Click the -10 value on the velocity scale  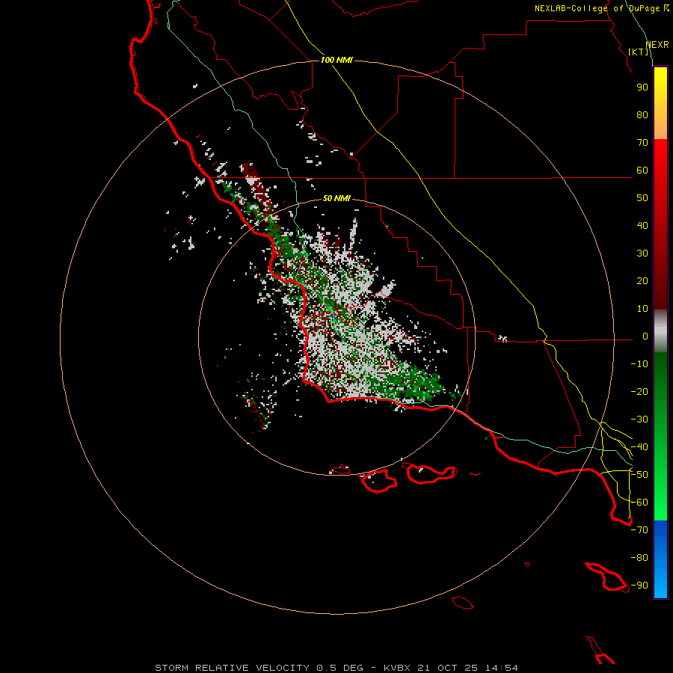[639, 364]
